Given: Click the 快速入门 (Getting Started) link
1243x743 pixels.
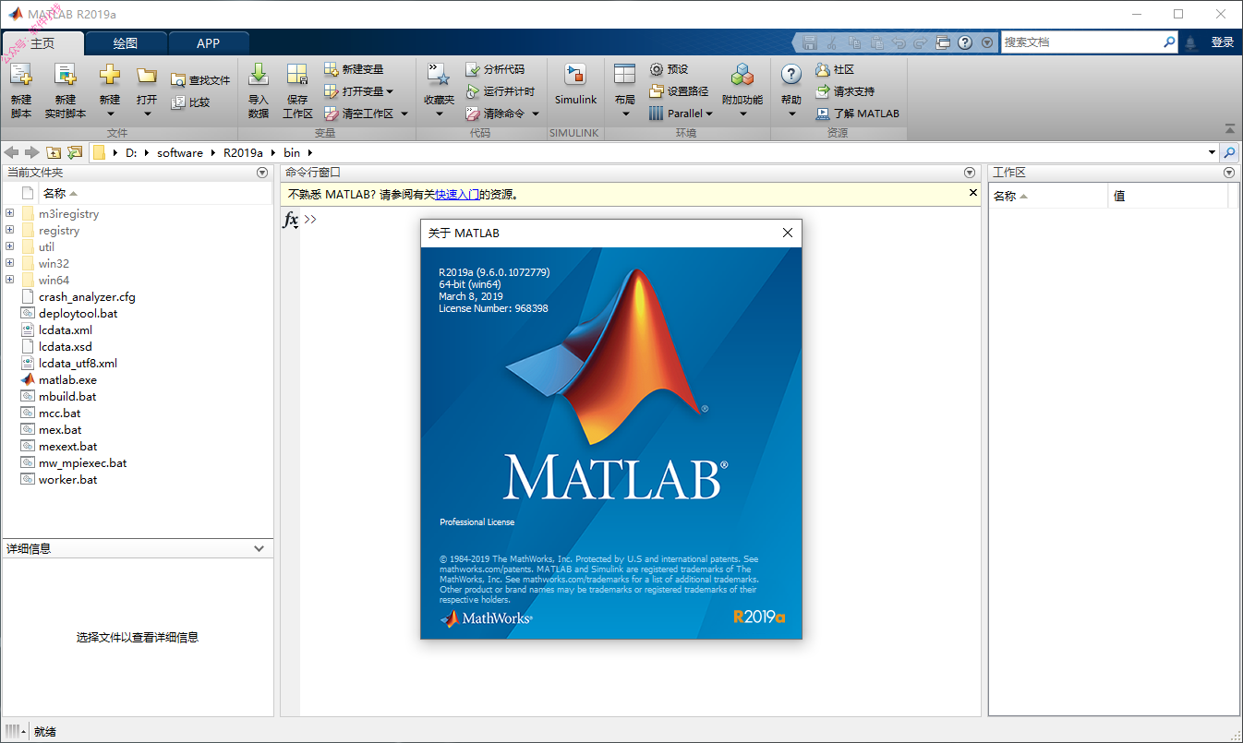Looking at the screenshot, I should click(x=457, y=195).
